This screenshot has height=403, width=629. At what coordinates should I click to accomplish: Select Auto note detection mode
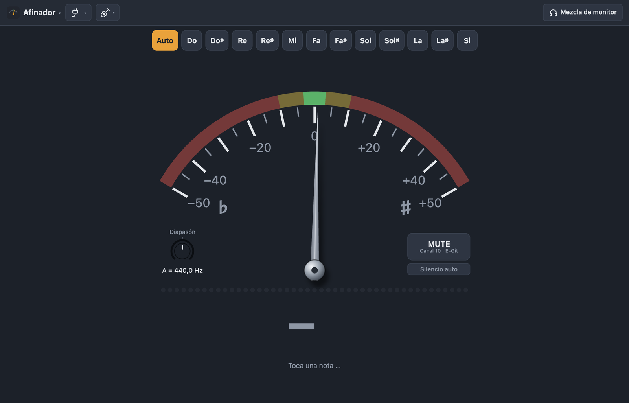point(165,40)
